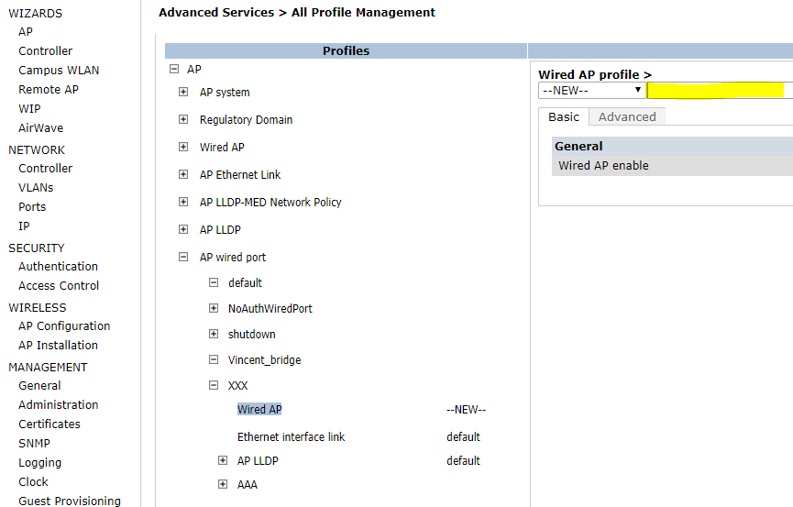793x507 pixels.
Task: Select Ethernet interface link under XXX
Action: coord(291,436)
